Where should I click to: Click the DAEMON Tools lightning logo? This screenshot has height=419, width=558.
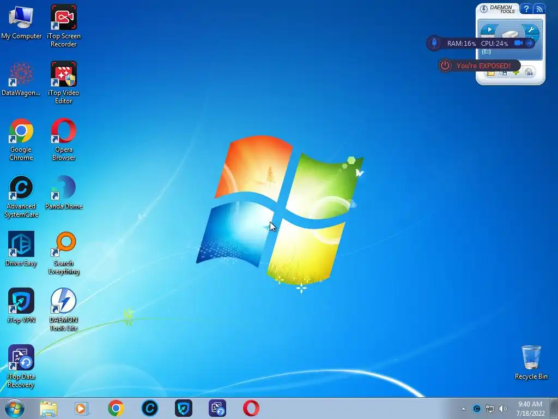tap(484, 9)
